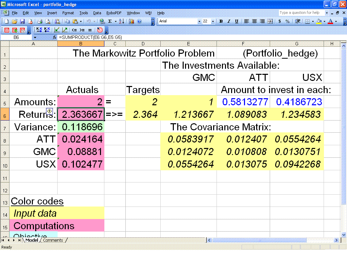Click the Kx right-arrow icon

click(39, 30)
